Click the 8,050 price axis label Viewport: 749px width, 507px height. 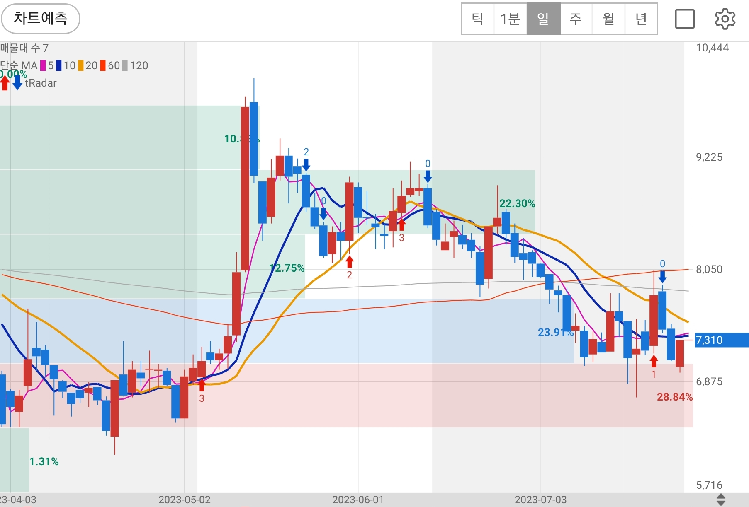tap(709, 270)
